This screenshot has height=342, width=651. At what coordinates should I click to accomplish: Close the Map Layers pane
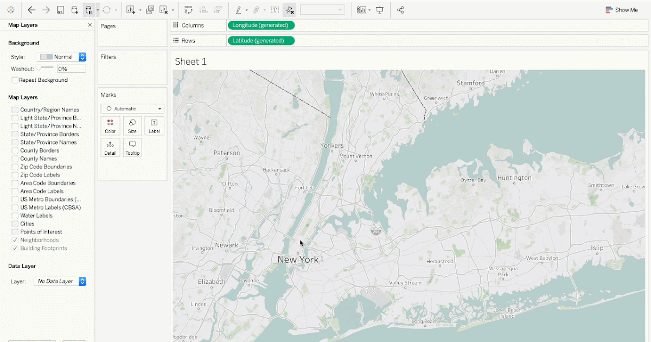90,25
